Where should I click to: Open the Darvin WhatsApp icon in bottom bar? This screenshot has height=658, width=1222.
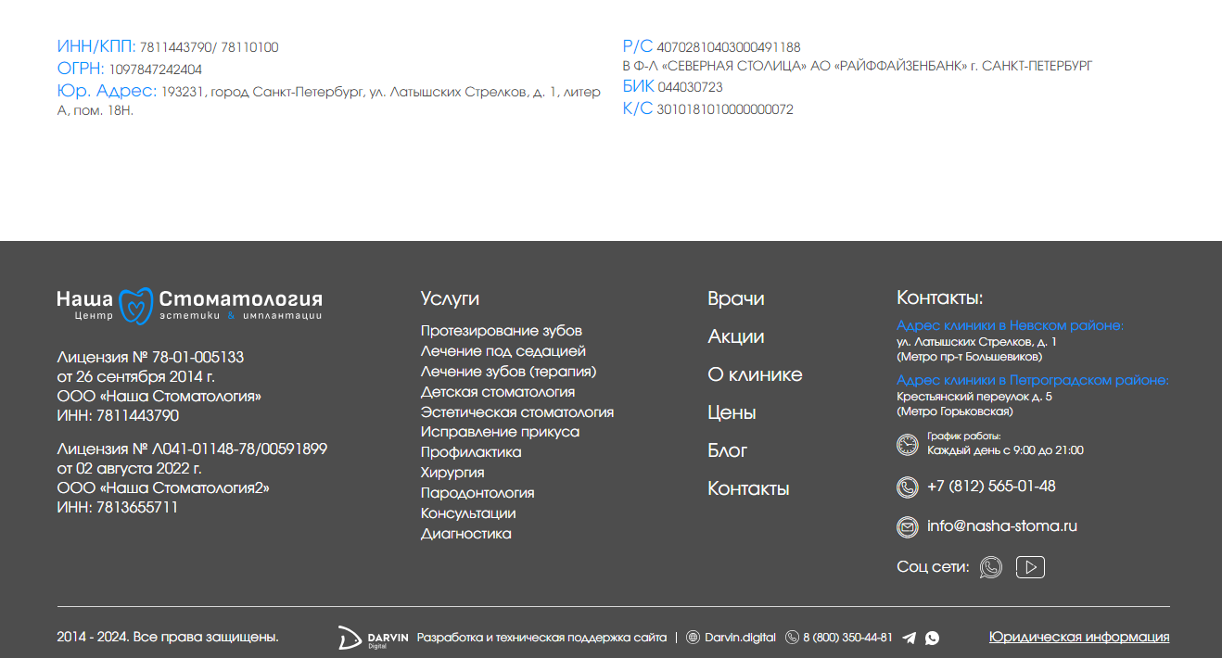click(x=932, y=638)
